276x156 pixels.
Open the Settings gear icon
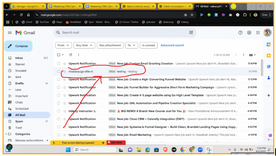point(249,32)
